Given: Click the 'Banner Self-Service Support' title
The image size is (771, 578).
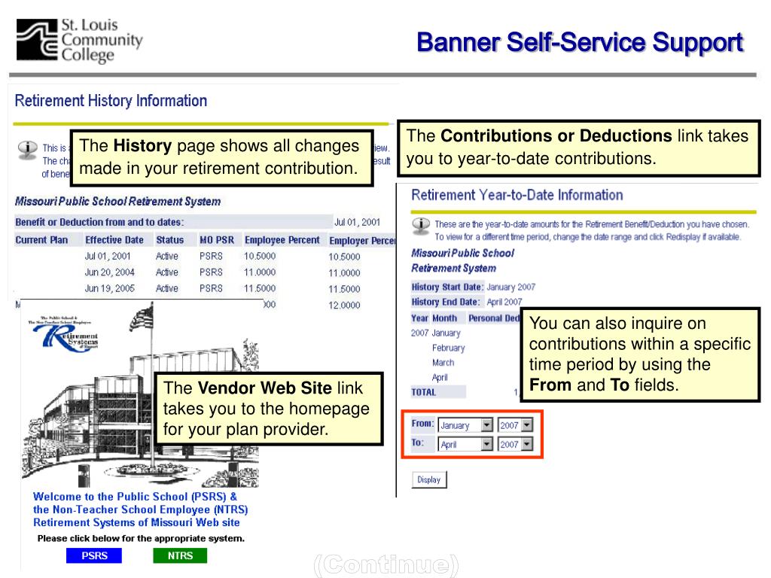Looking at the screenshot, I should tap(581, 42).
